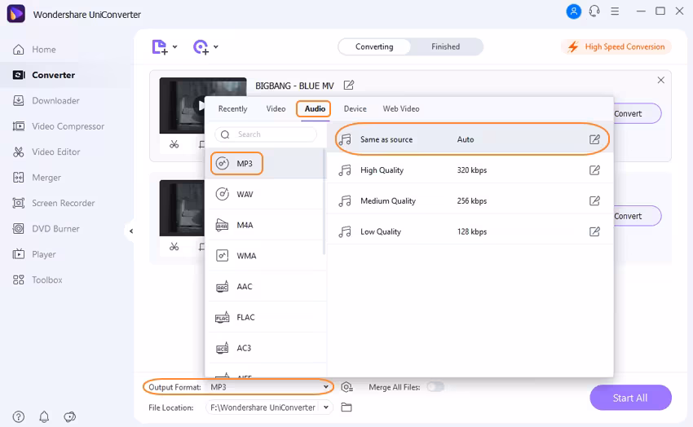The height and width of the screenshot is (427, 693).
Task: Choose the FLAC audio format
Action: pos(266,318)
